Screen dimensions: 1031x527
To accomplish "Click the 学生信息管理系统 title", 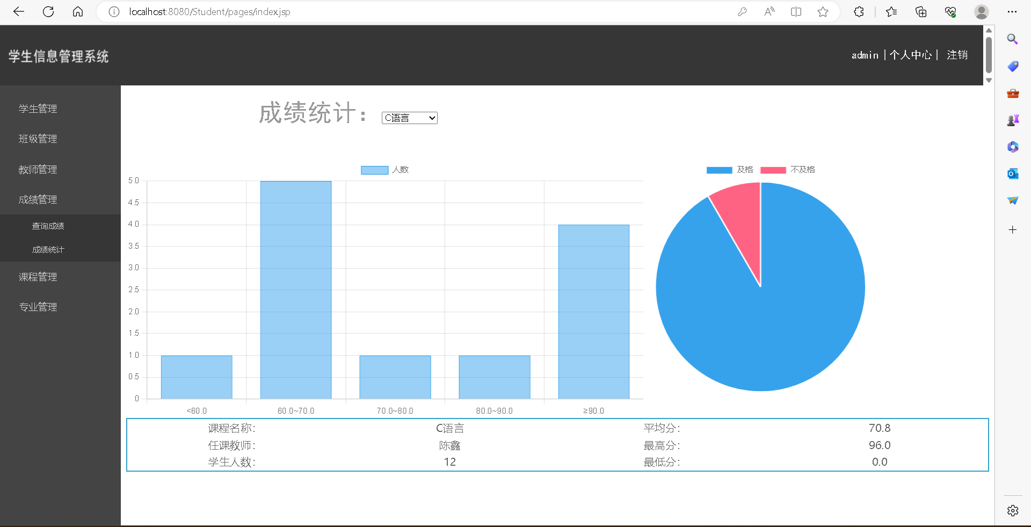I will click(59, 56).
